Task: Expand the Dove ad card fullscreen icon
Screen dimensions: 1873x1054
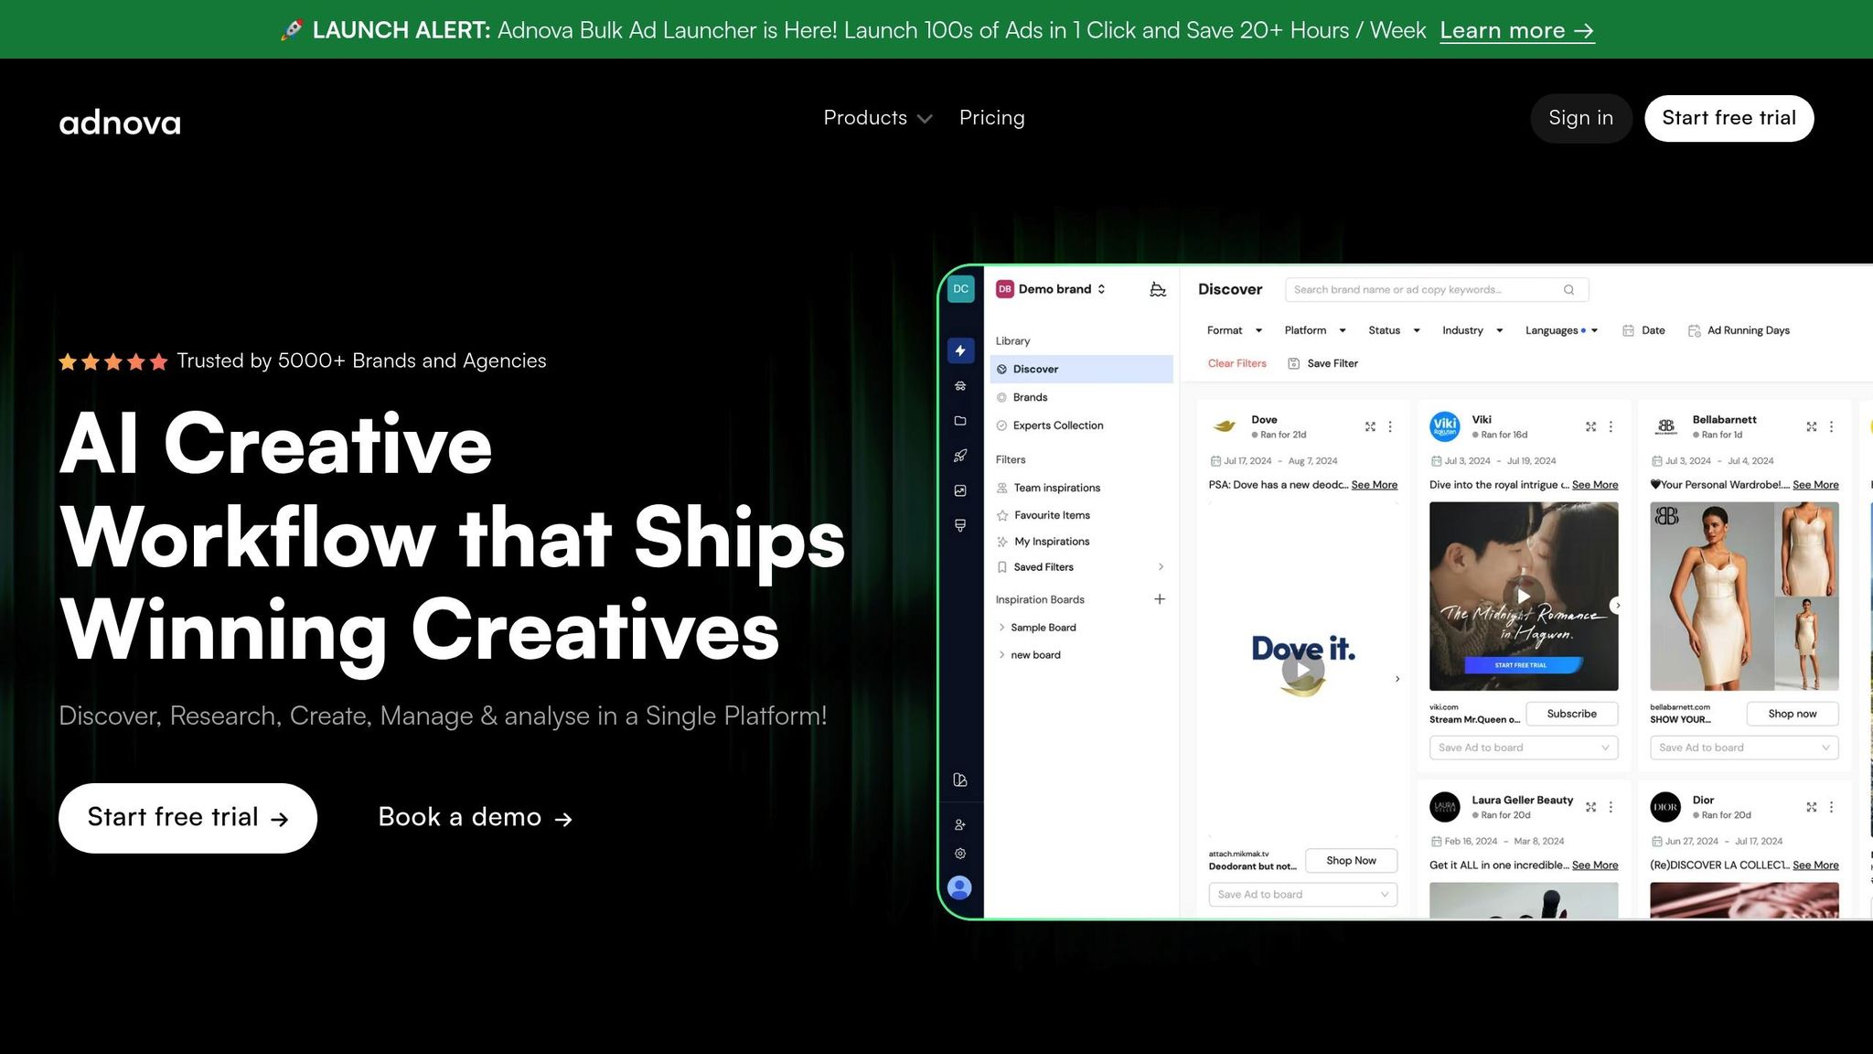Action: (x=1370, y=426)
